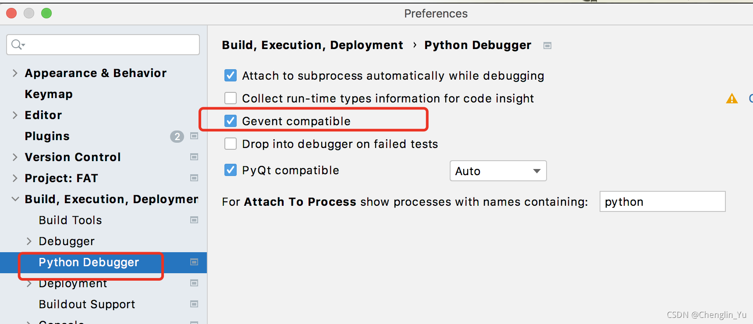Enable Collect run-time types information checkbox
This screenshot has width=753, height=324.
click(231, 99)
